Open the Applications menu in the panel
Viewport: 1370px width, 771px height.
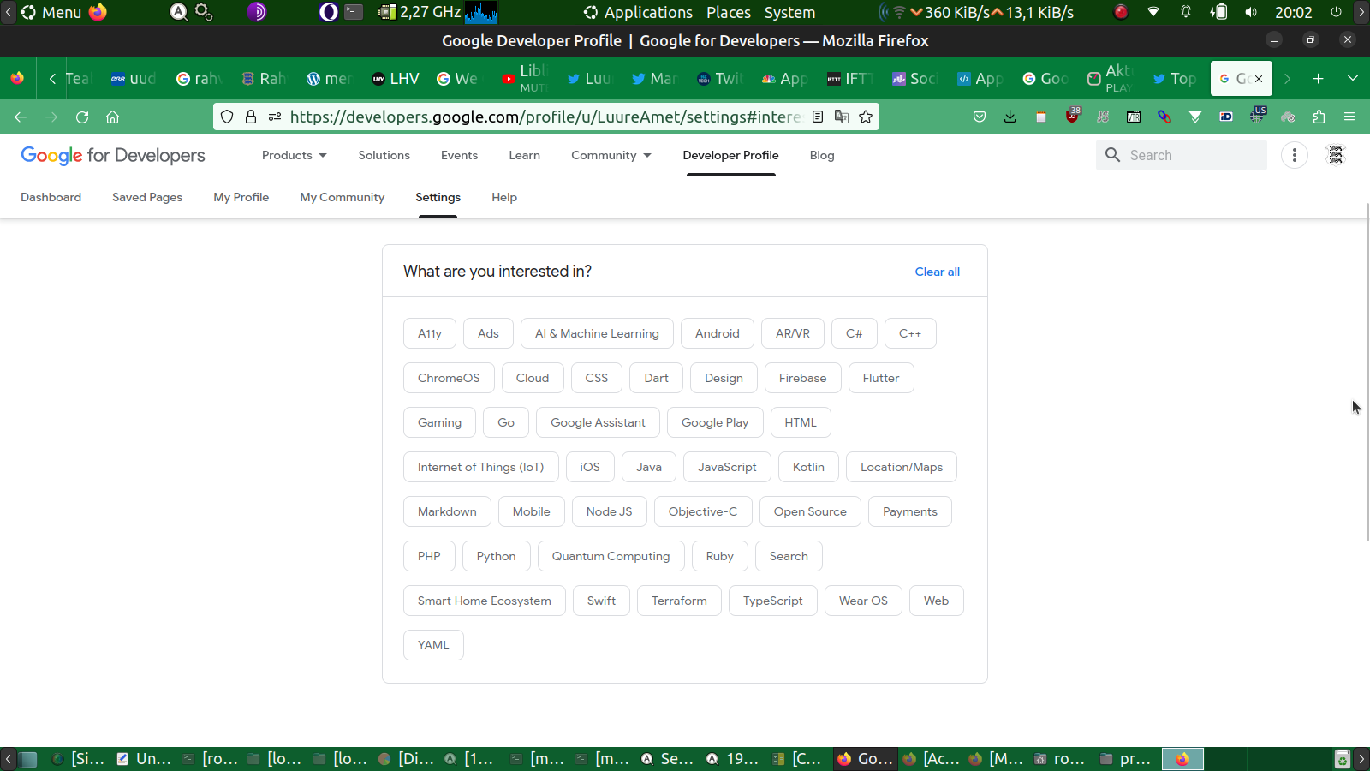point(639,12)
